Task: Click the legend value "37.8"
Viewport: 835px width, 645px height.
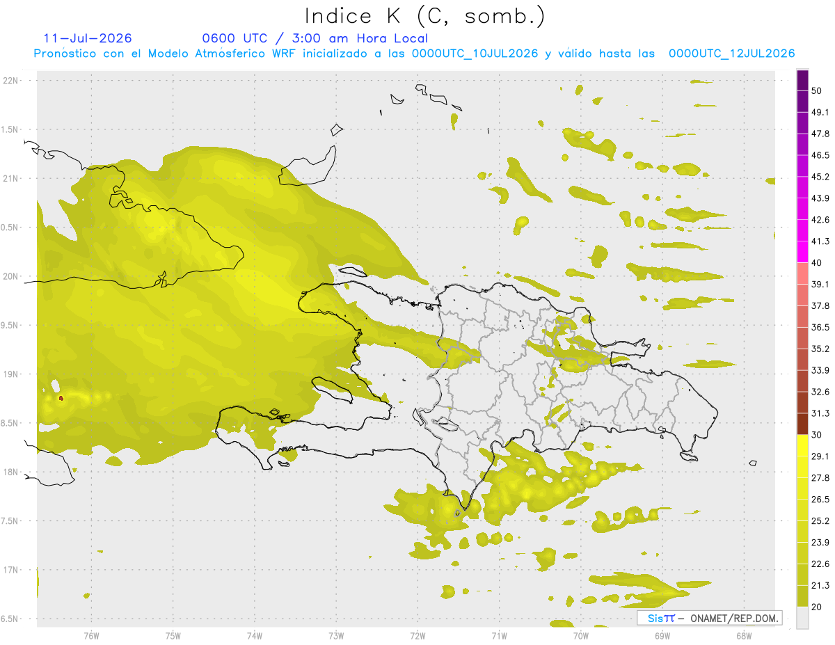Action: point(820,305)
